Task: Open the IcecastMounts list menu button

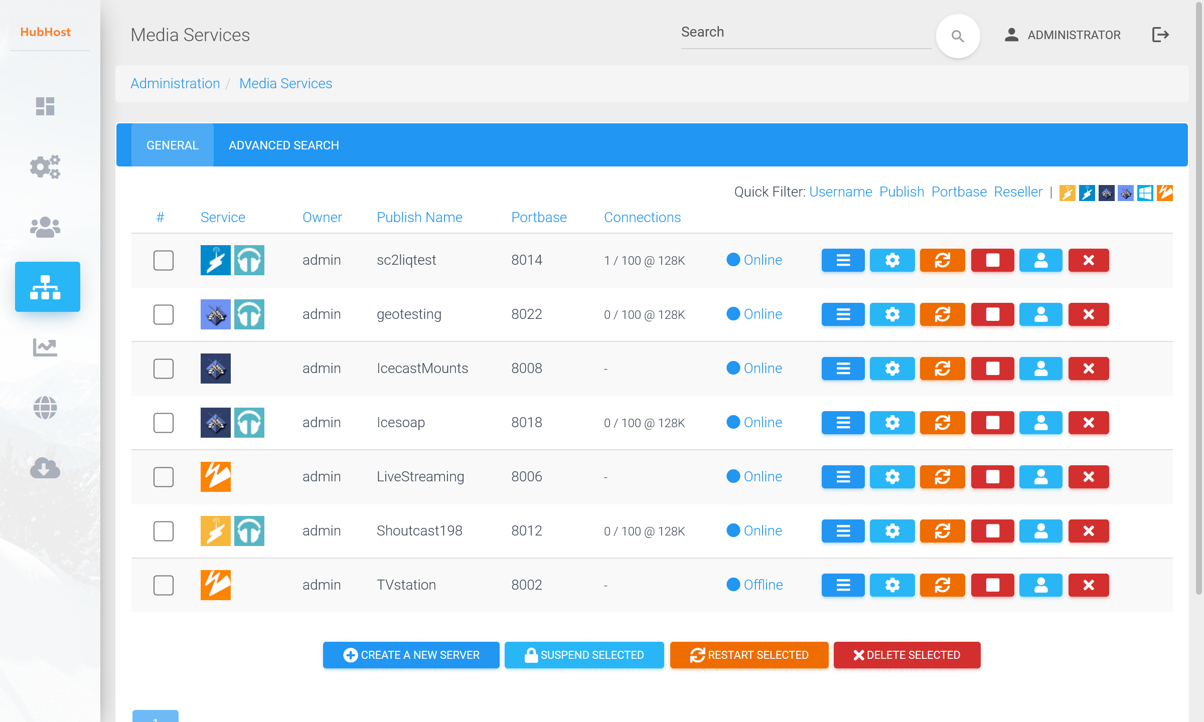Action: pyautogui.click(x=843, y=369)
